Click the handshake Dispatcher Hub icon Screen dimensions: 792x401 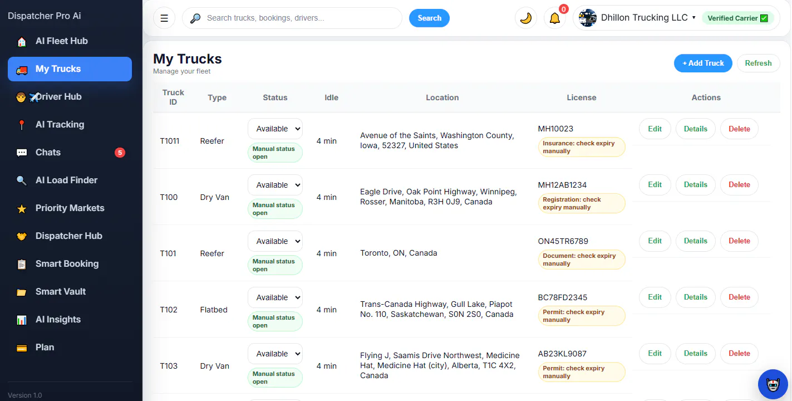22,236
